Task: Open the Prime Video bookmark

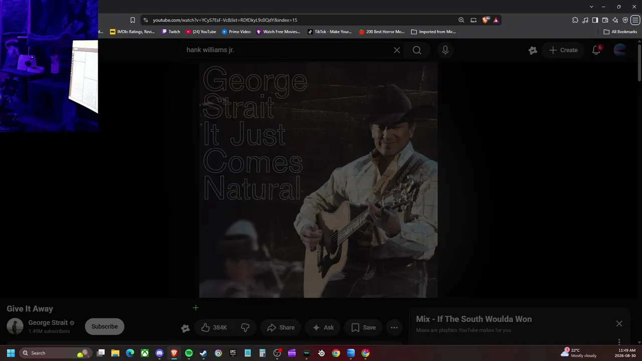Action: tap(236, 32)
